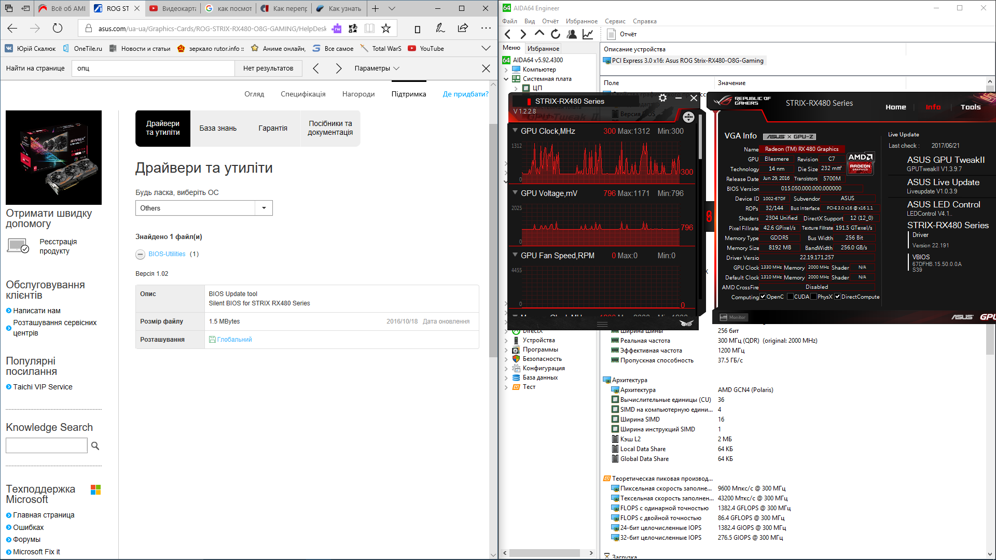The height and width of the screenshot is (560, 996).
Task: Switch to База знань tab
Action: point(218,128)
